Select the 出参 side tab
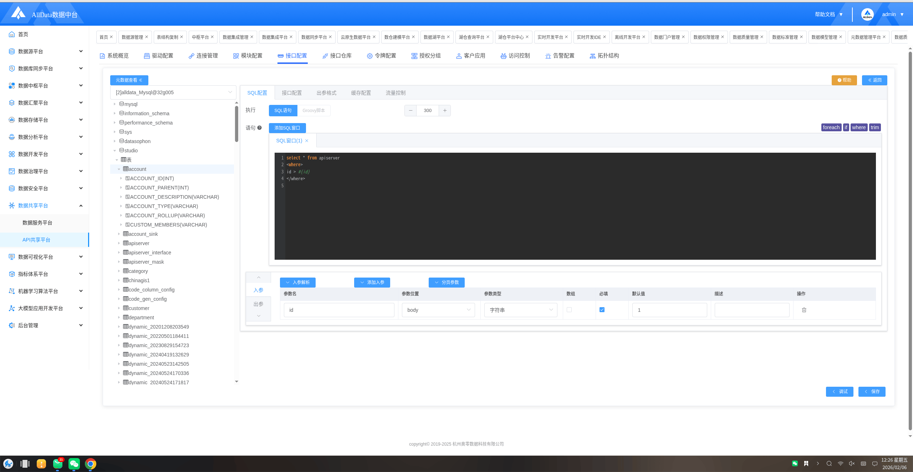This screenshot has width=913, height=472. (258, 304)
